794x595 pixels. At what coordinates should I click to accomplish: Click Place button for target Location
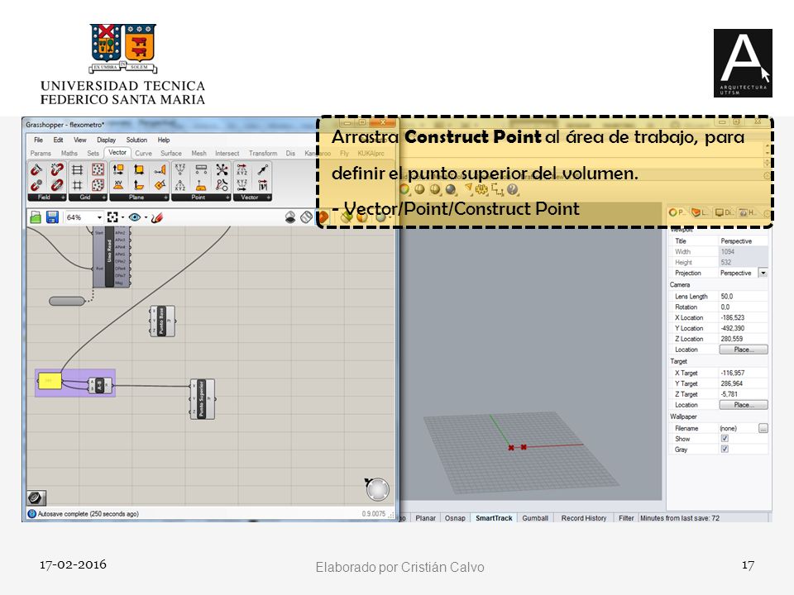point(744,405)
